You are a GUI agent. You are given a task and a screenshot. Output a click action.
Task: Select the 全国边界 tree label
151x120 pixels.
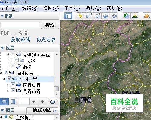click(x=28, y=79)
